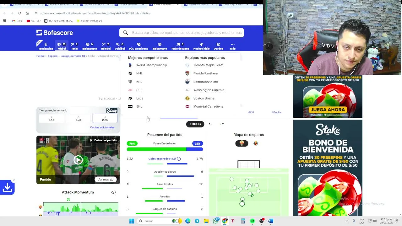Viewport: 402px width, 226px height.
Task: Open Windows Start menu
Action: 132,221
